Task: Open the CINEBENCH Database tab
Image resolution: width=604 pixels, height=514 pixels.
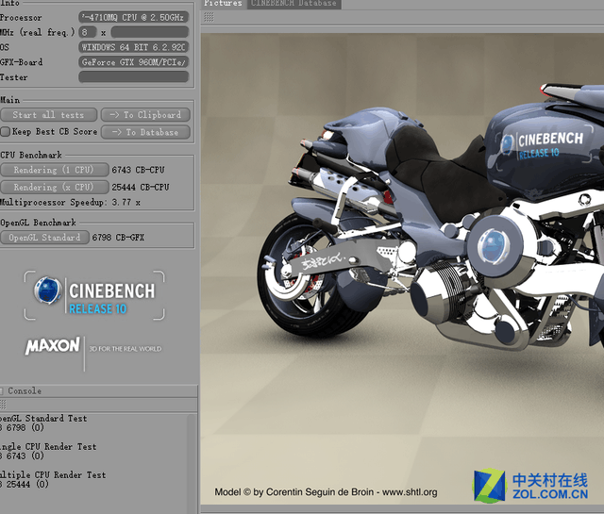Action: (294, 4)
